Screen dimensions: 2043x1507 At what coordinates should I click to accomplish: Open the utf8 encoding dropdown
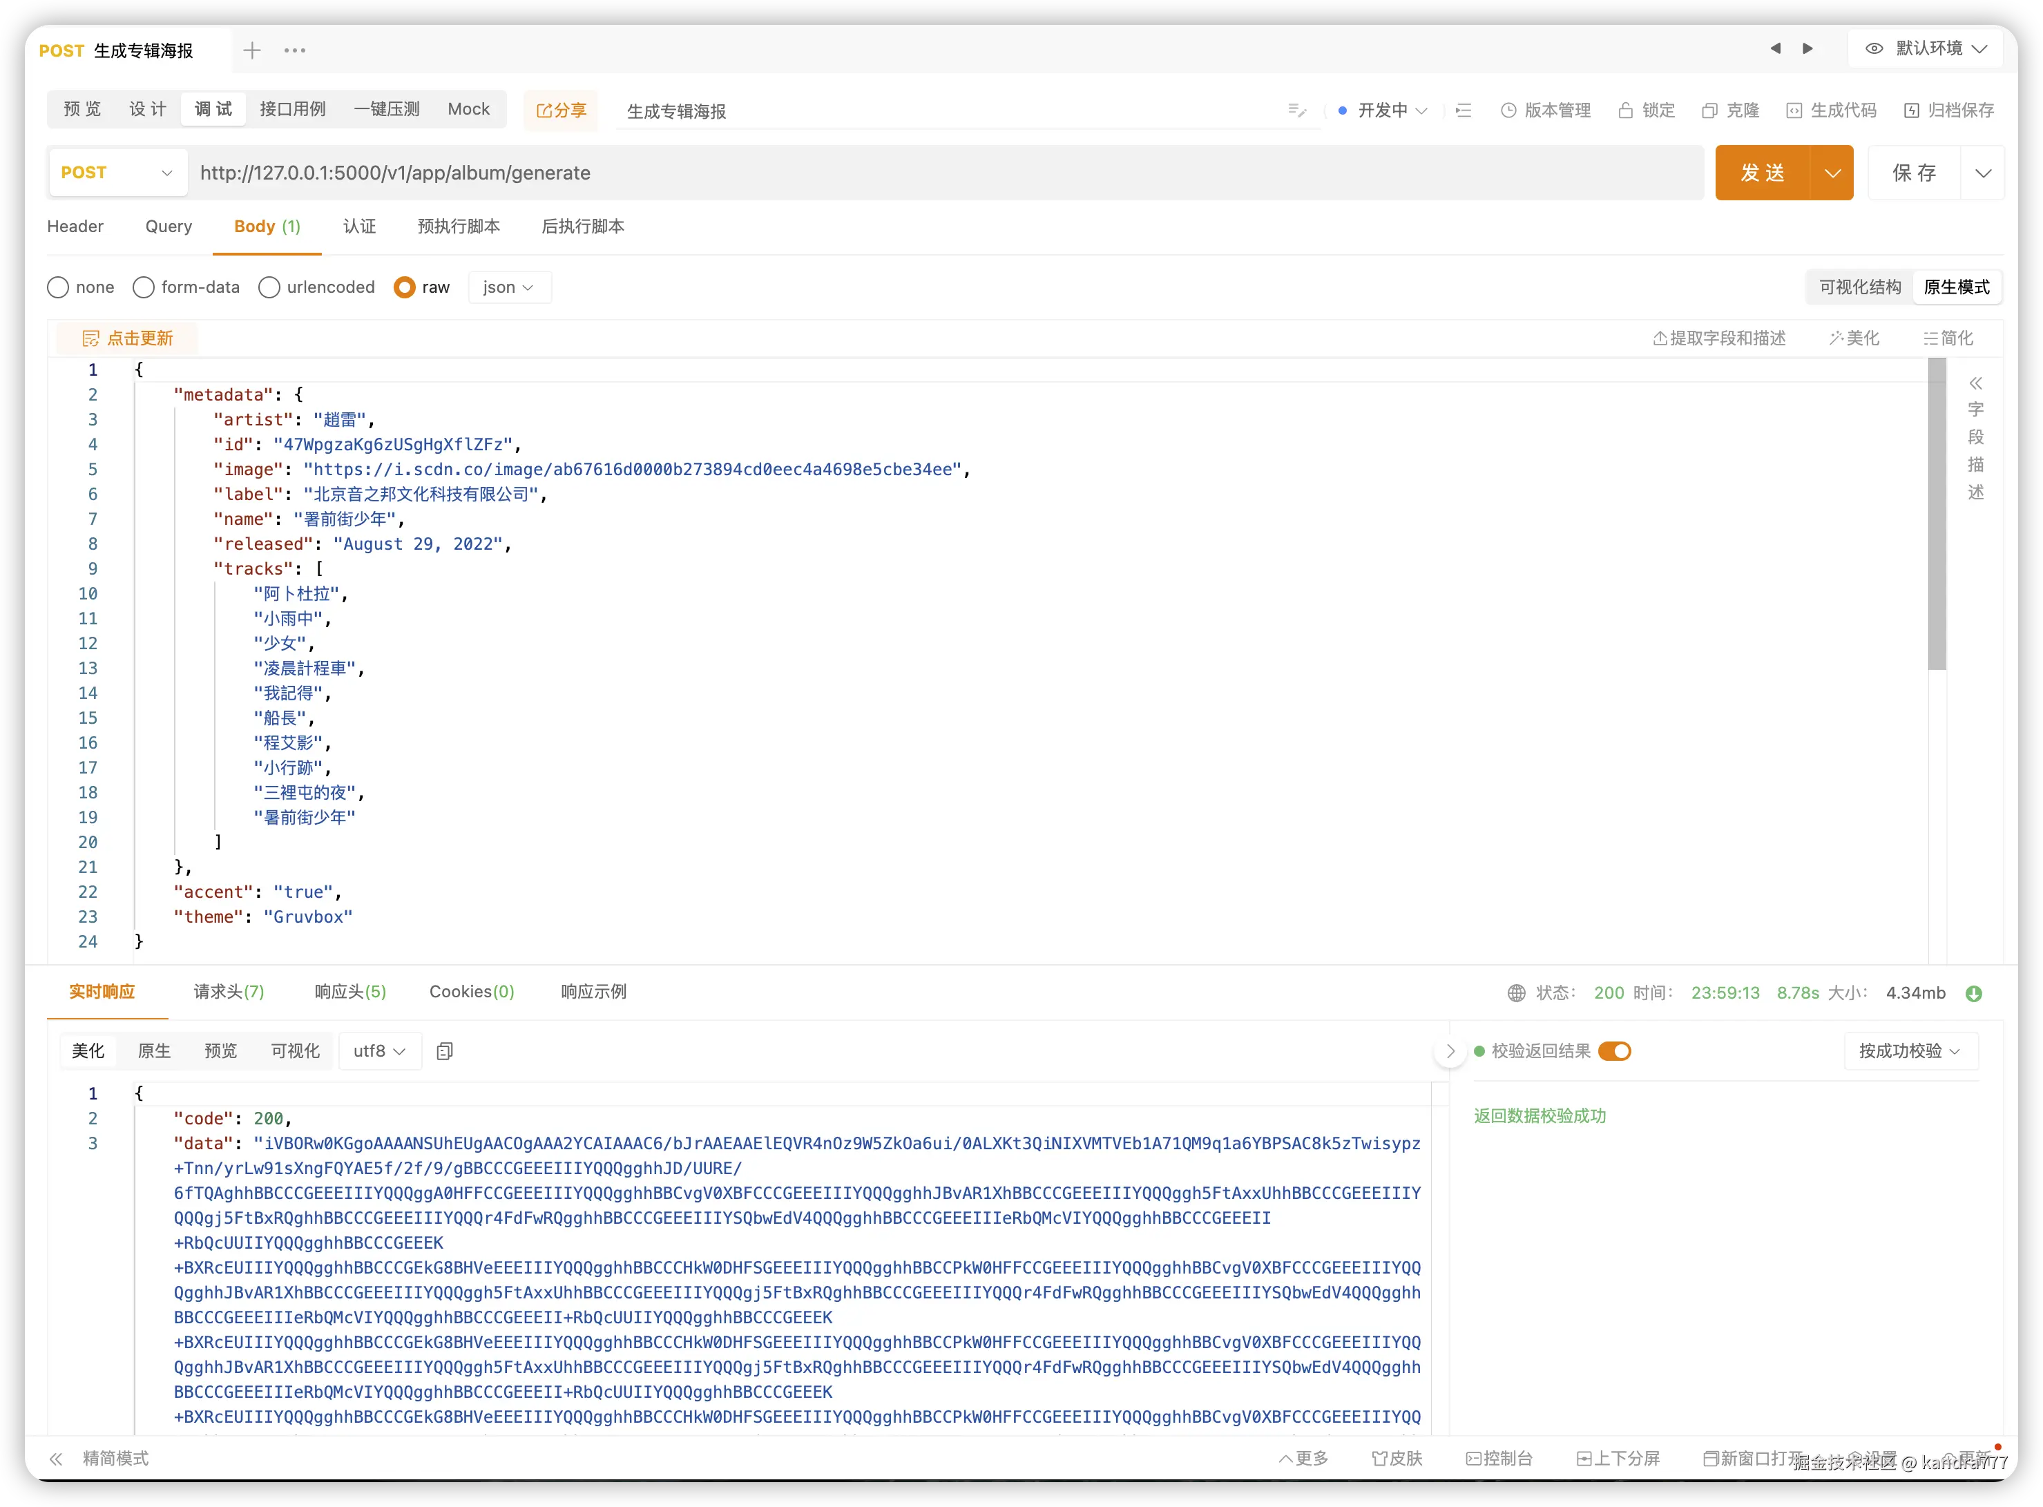click(x=378, y=1051)
